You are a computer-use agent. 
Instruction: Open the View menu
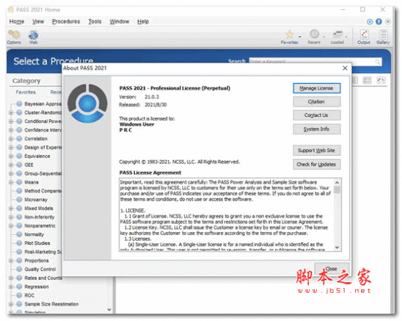coord(38,21)
